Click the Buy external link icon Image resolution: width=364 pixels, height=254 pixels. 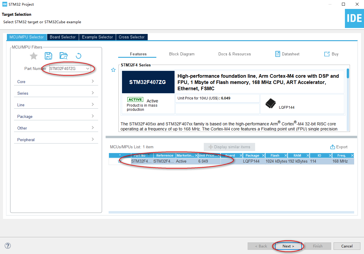tap(327, 54)
